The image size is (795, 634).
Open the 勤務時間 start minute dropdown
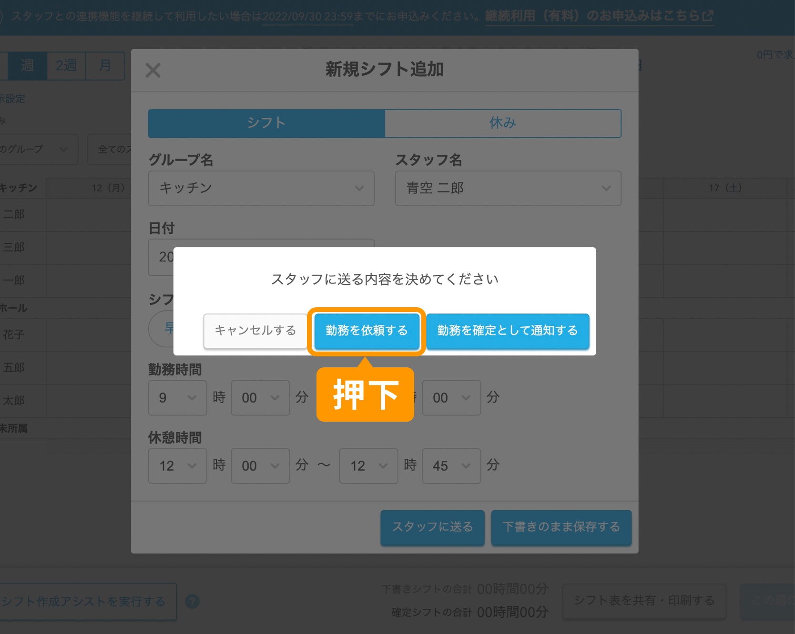260,397
